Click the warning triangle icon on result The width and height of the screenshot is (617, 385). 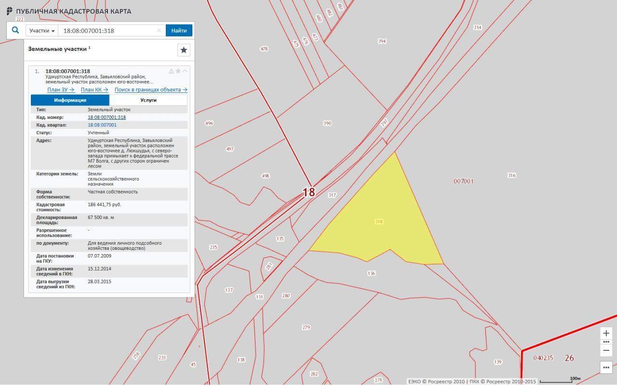pos(171,71)
